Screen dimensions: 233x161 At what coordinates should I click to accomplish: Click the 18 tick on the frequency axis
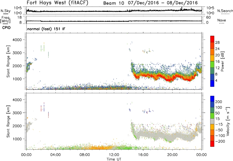20,17
